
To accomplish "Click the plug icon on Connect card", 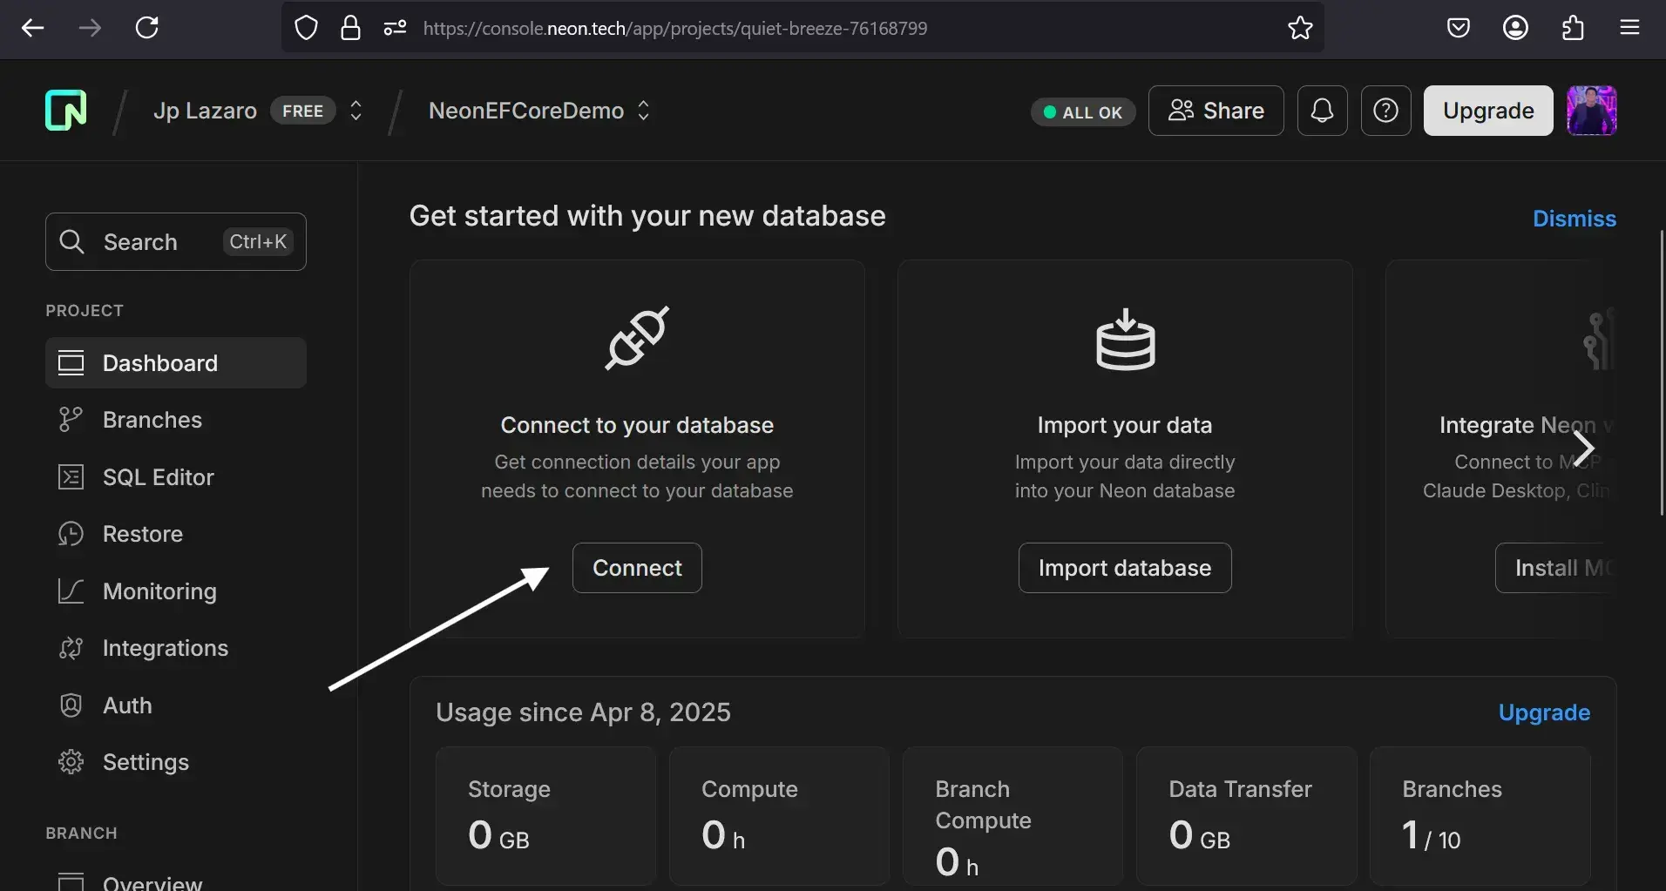I will [637, 338].
